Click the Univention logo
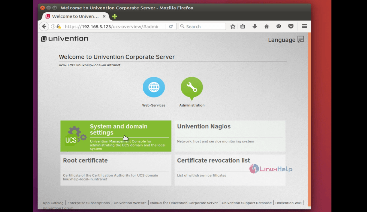The height and width of the screenshot is (212, 367). click(x=65, y=39)
